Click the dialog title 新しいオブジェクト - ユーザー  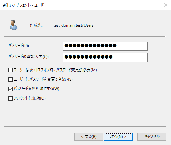[24, 5]
